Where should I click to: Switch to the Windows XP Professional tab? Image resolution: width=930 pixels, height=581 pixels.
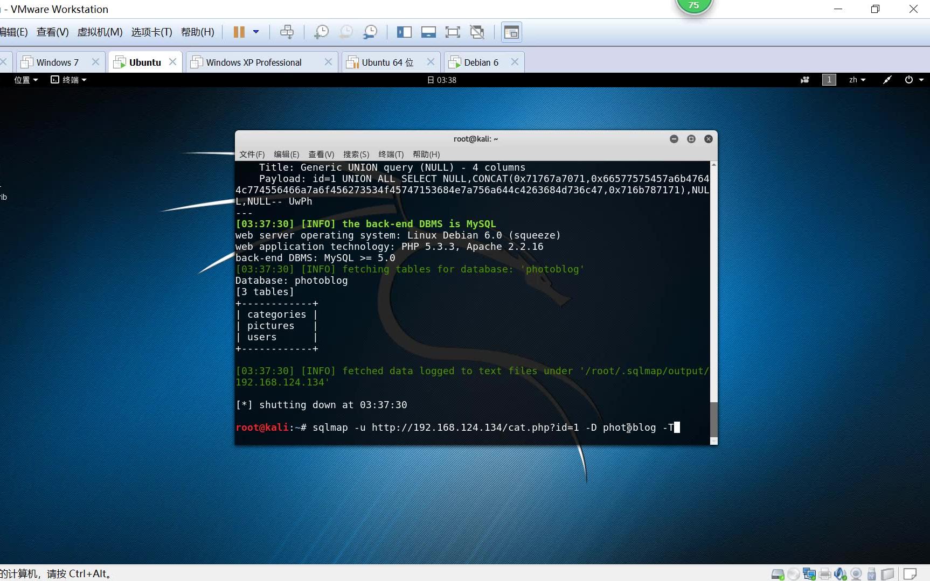click(253, 62)
